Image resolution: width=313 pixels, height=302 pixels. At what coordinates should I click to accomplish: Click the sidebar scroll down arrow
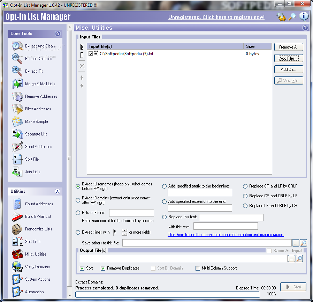click(x=70, y=295)
